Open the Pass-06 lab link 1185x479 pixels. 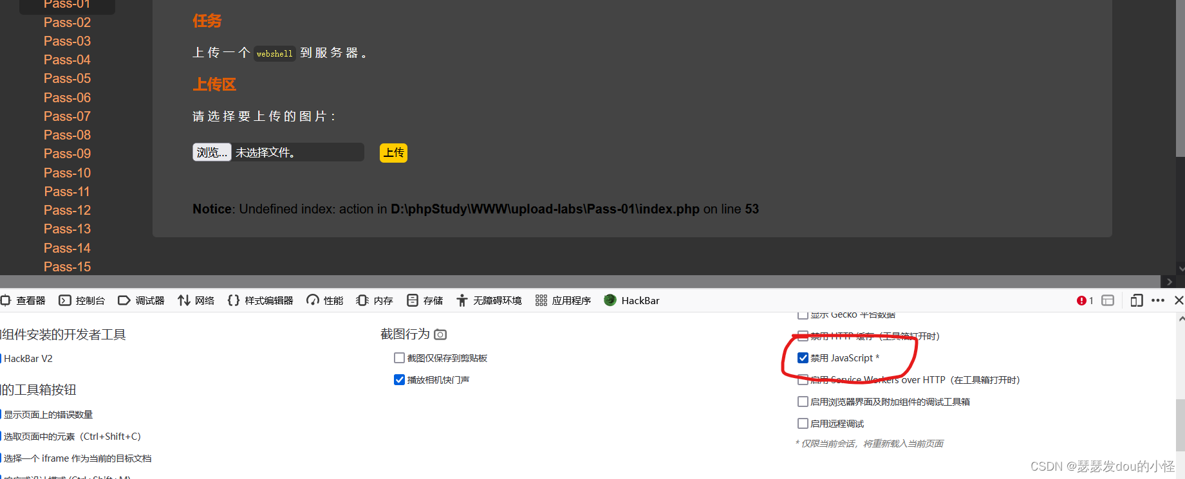click(x=67, y=98)
